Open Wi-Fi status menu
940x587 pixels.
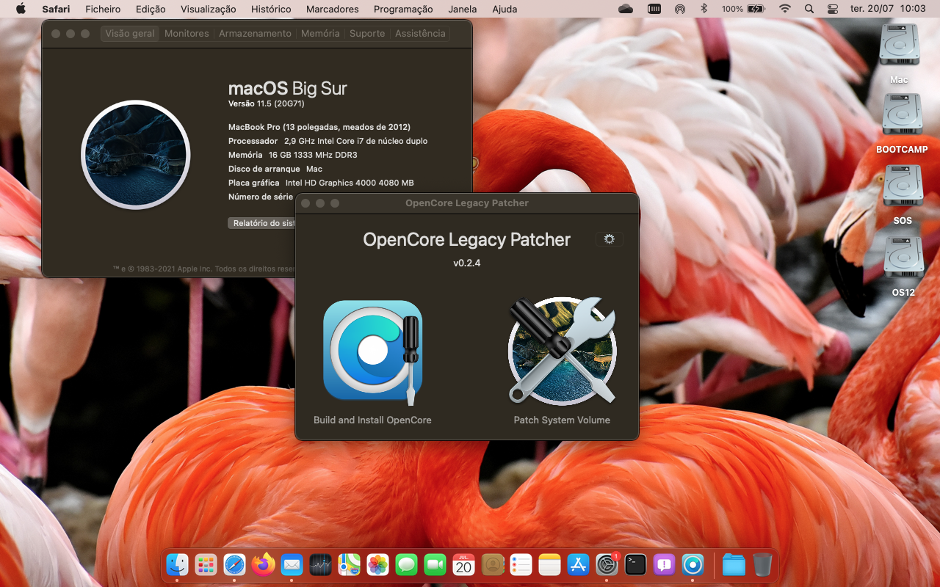[x=785, y=9]
